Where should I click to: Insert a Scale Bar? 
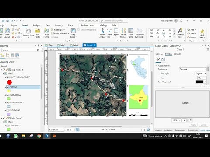click(109, 33)
